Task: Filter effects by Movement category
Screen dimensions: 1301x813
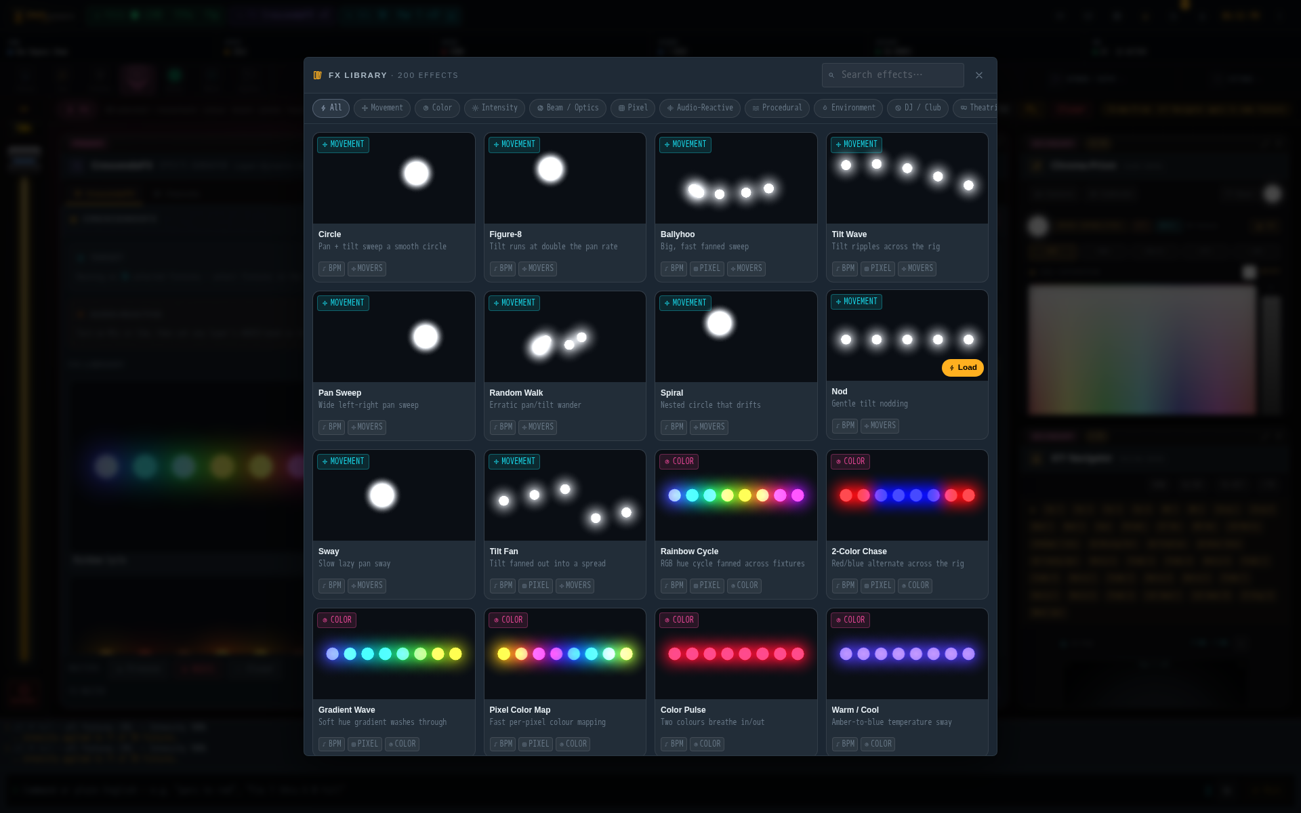Action: coord(382,108)
